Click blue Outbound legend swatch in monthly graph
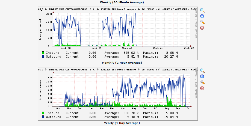This screenshot has width=251, height=131. [x=43, y=117]
